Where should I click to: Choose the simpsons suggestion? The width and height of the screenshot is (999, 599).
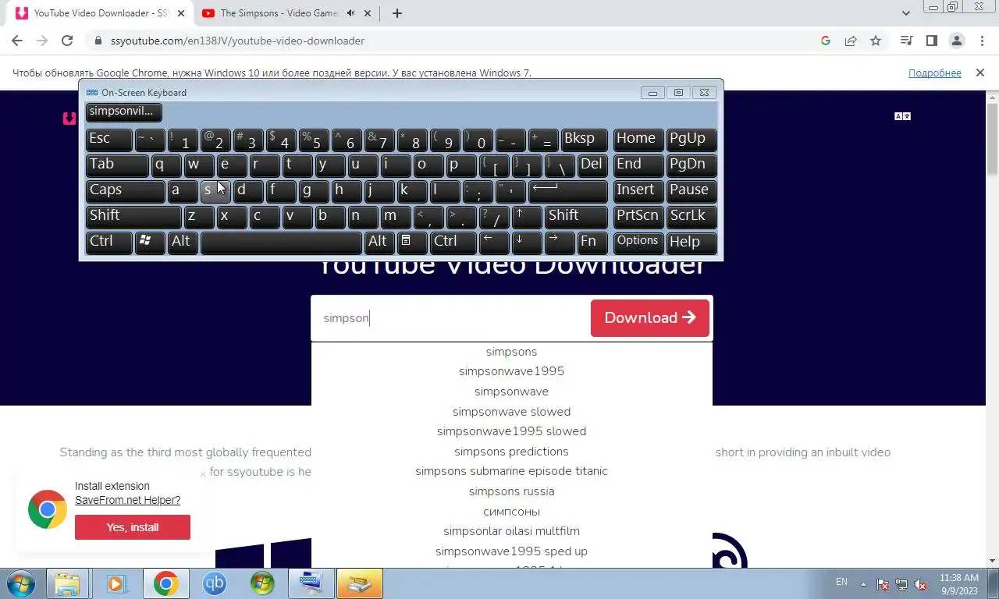click(511, 352)
